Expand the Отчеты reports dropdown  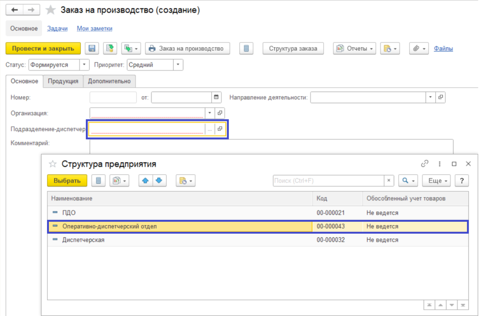pyautogui.click(x=355, y=48)
